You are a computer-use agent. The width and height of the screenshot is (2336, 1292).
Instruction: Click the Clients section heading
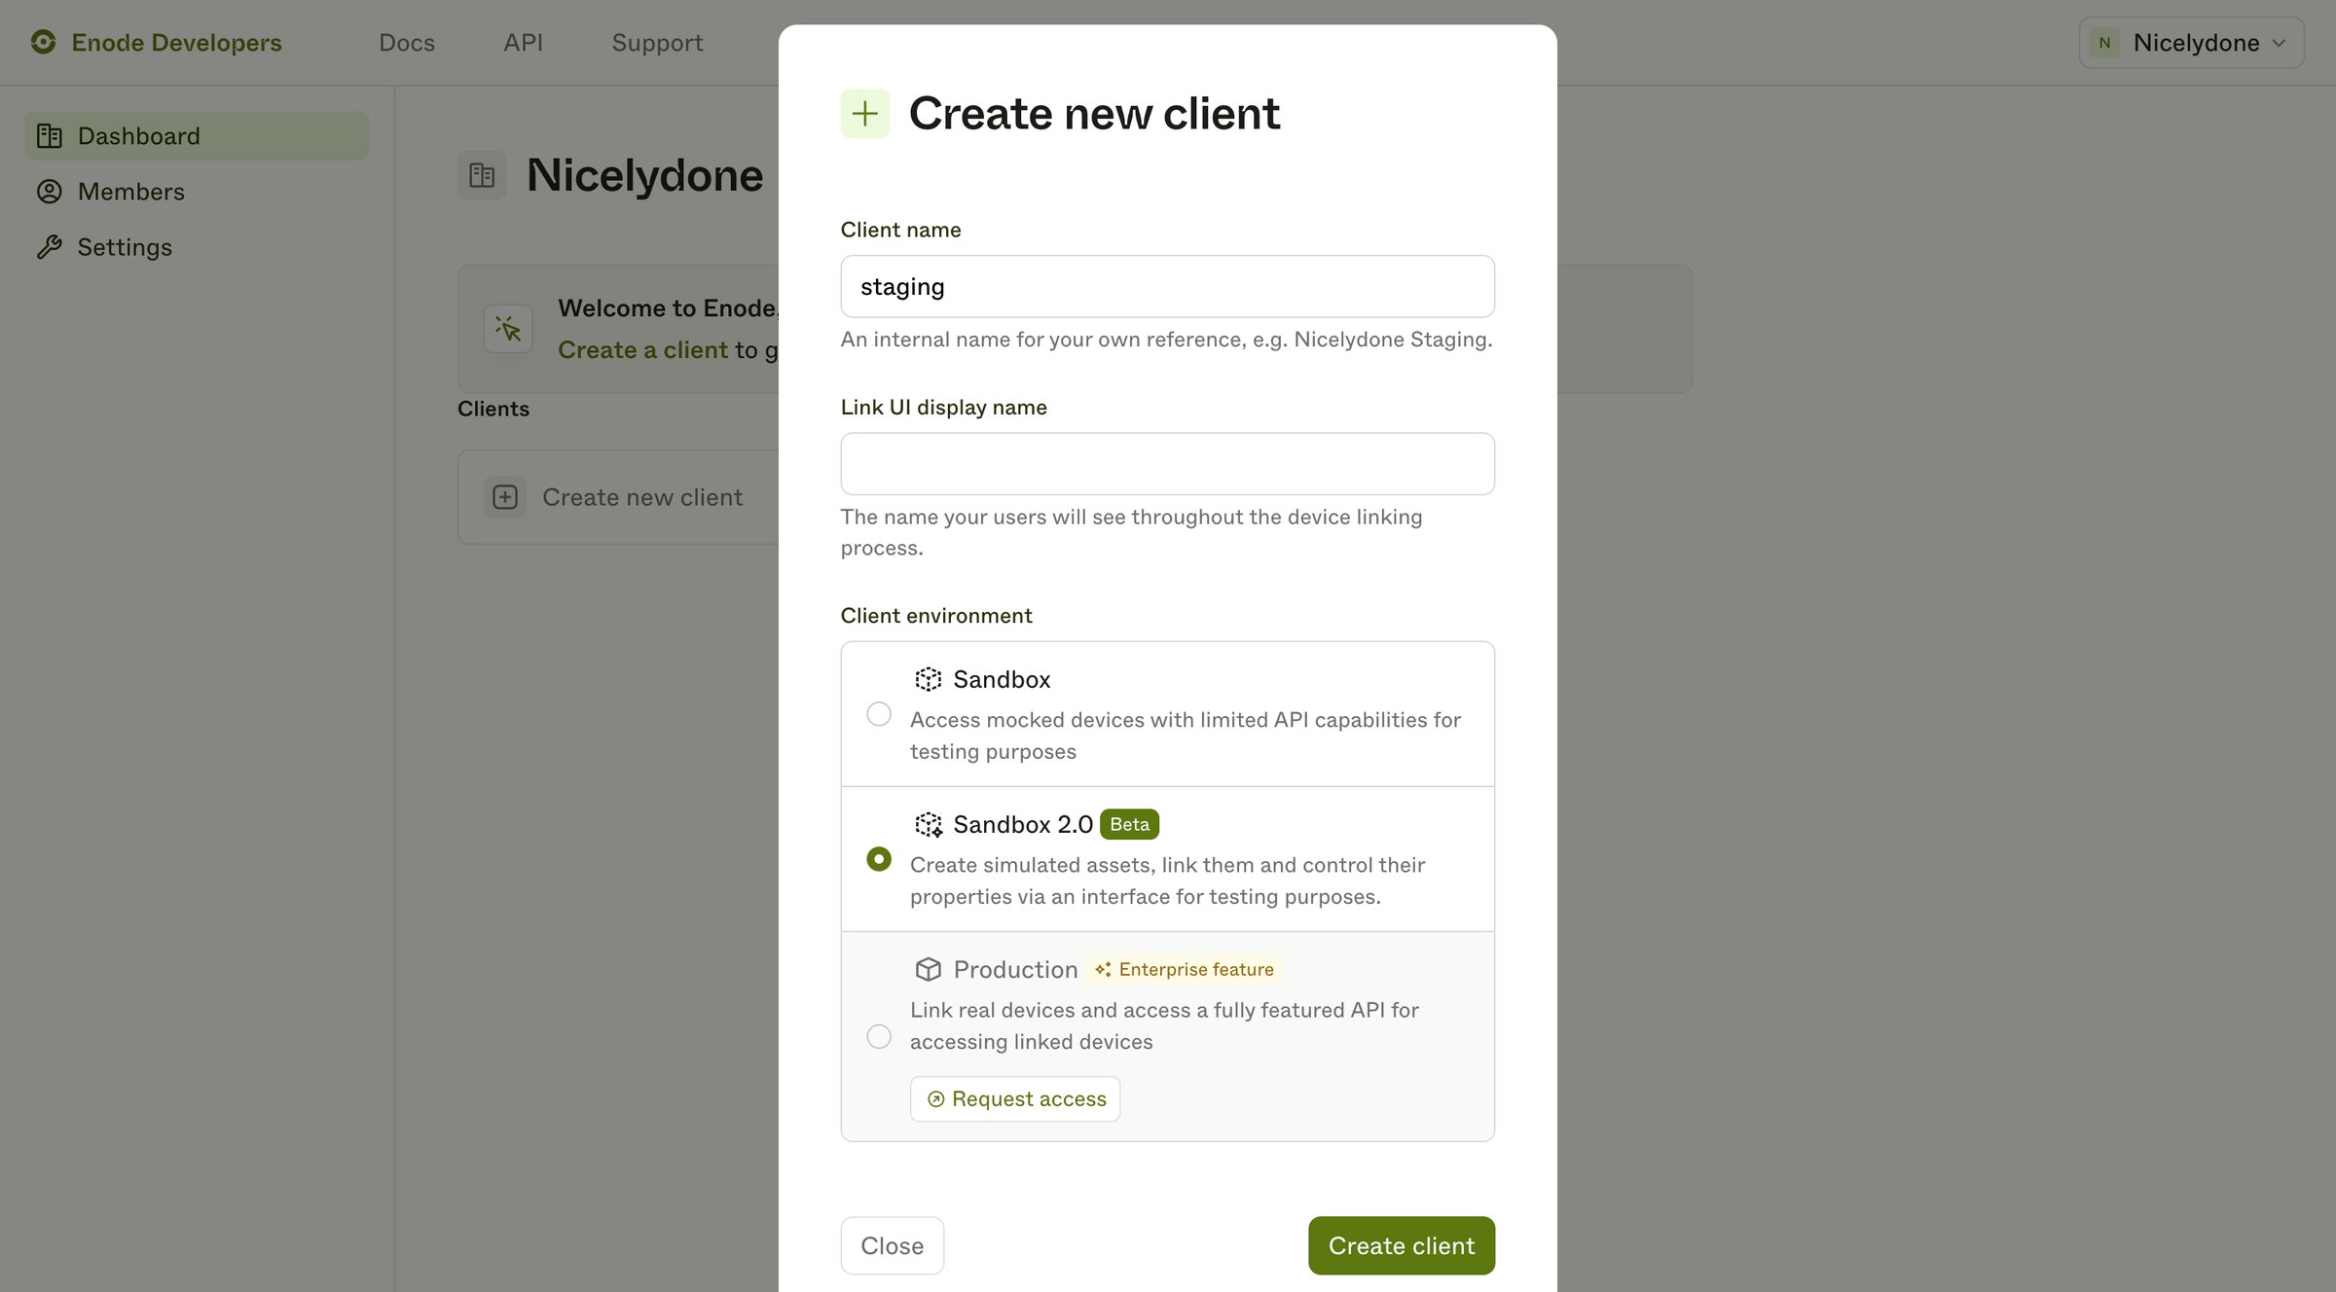pyautogui.click(x=493, y=409)
